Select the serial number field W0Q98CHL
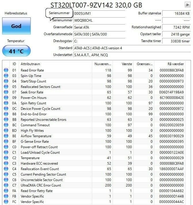 click(x=99, y=20)
